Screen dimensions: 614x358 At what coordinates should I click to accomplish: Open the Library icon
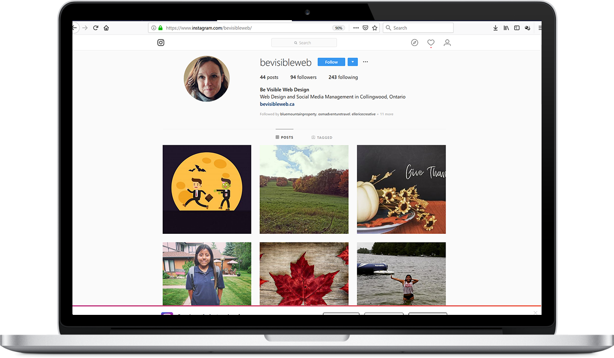pos(506,28)
